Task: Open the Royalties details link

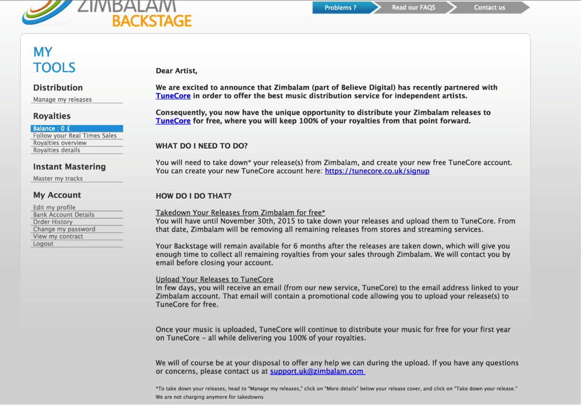Action: (x=56, y=150)
